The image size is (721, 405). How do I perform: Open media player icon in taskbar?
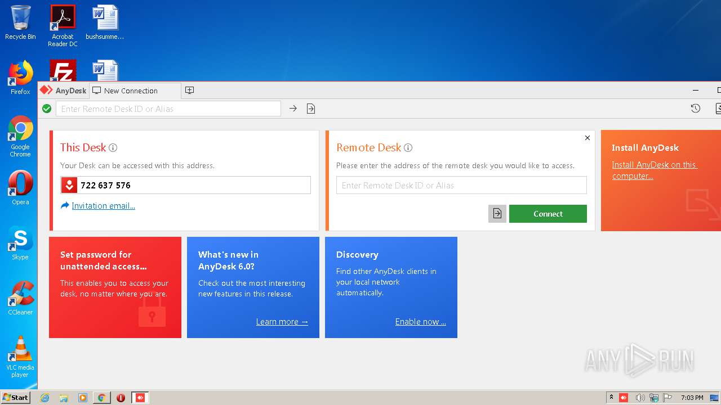83,398
